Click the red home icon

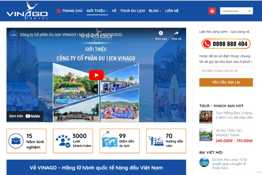click(x=59, y=11)
